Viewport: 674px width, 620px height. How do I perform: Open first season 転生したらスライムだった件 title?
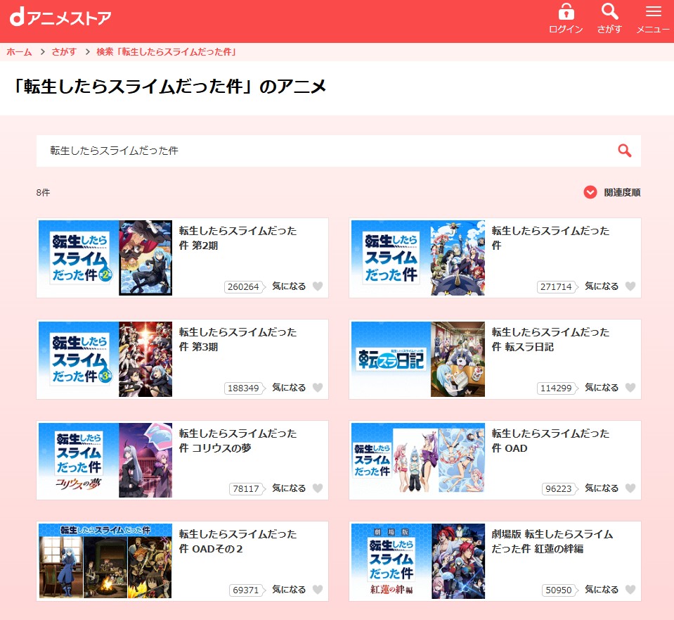pos(550,238)
